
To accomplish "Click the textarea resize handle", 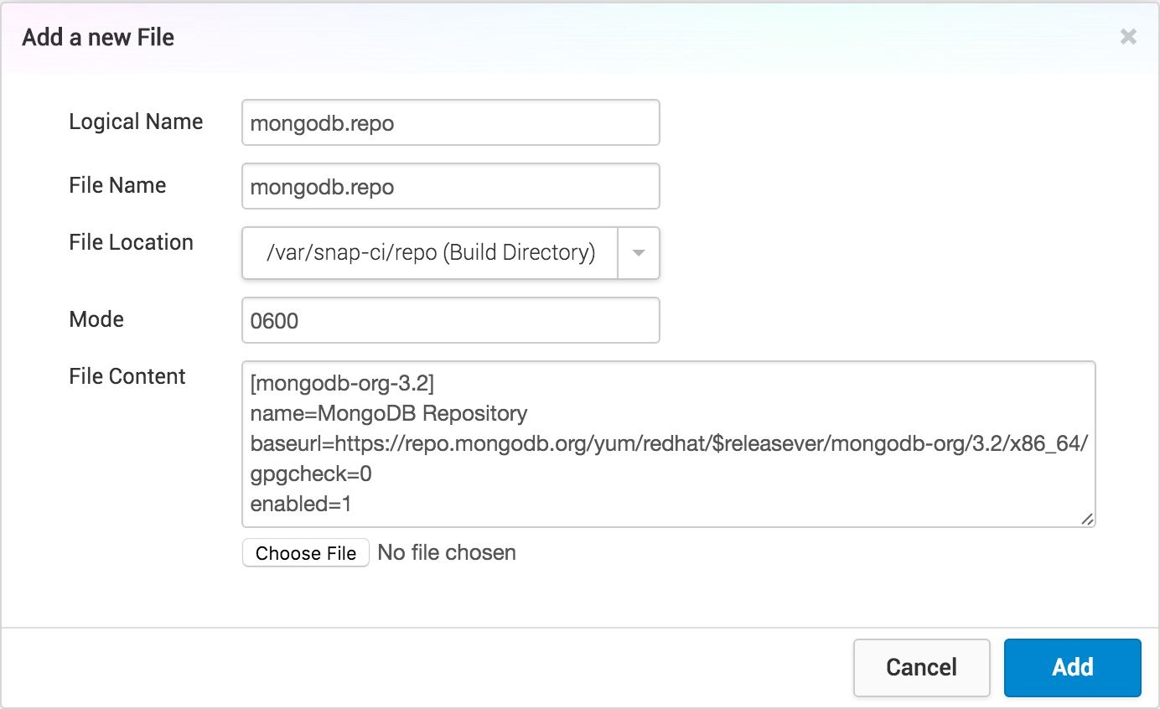I will [1086, 519].
